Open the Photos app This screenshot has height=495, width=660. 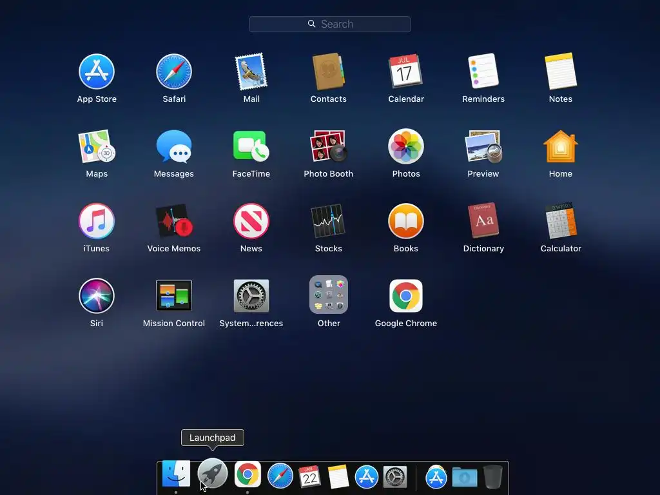coord(406,146)
